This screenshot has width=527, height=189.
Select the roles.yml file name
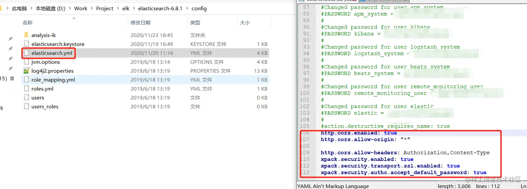pyautogui.click(x=43, y=89)
